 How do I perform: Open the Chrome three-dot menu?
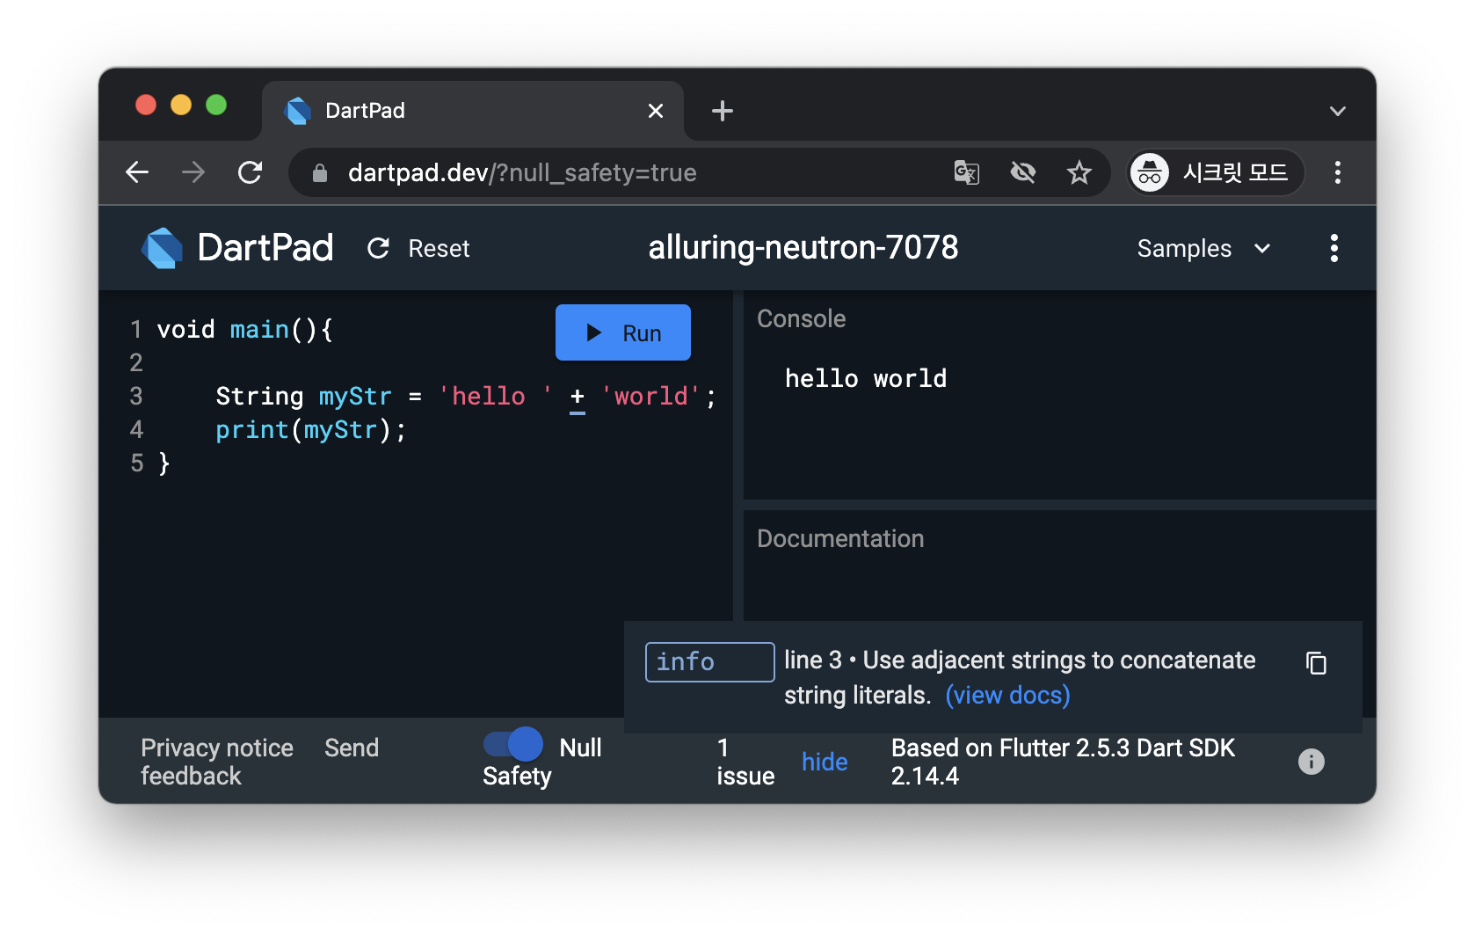(1338, 172)
